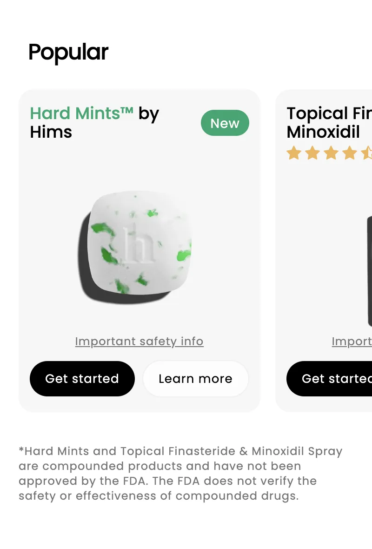This screenshot has height=549, width=372.
Task: Open safety info link on Topical card
Action: [352, 341]
